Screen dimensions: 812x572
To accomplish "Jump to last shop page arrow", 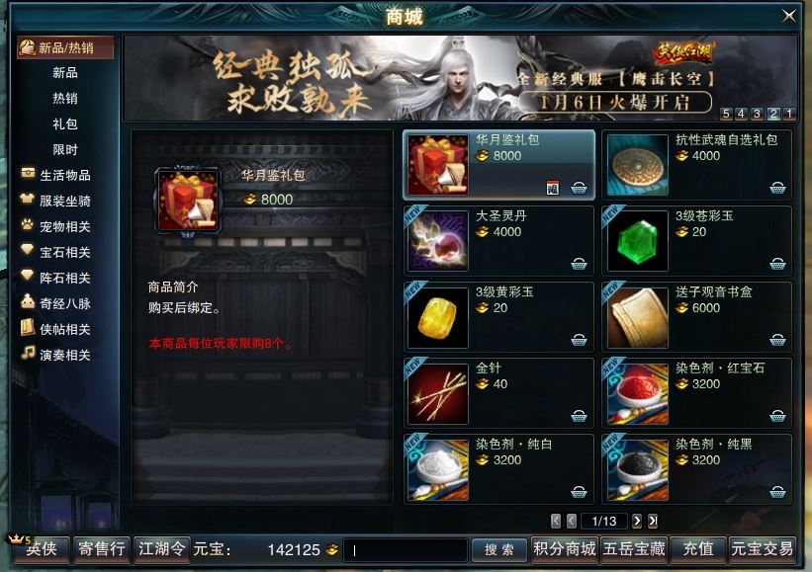I will pos(653,521).
